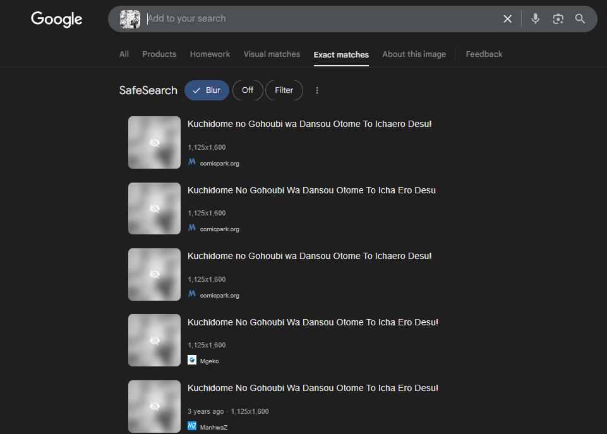Click the 'Mgeko' source name
This screenshot has width=607, height=434.
(210, 361)
